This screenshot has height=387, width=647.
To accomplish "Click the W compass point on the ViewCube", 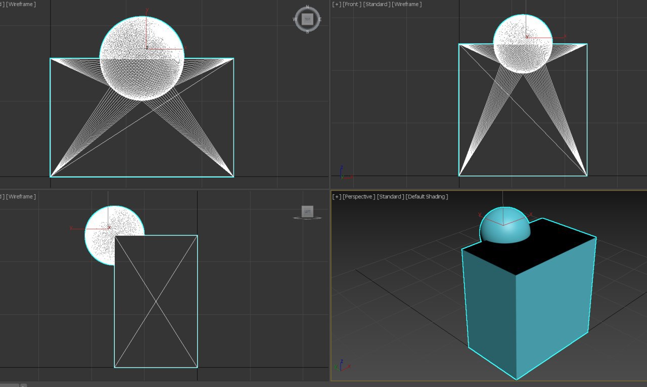I will [x=295, y=20].
